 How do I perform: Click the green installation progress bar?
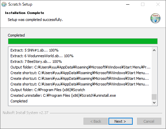click(x=83, y=41)
